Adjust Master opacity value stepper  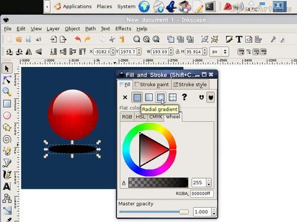pyautogui.click(x=214, y=212)
